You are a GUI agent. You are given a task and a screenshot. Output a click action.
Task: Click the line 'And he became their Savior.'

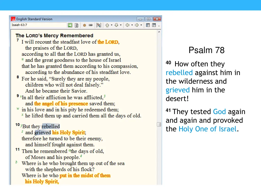(56, 91)
